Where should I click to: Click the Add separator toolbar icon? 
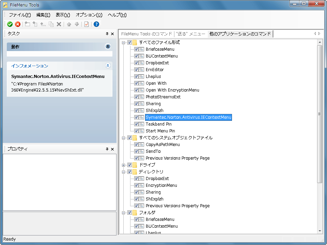43,24
